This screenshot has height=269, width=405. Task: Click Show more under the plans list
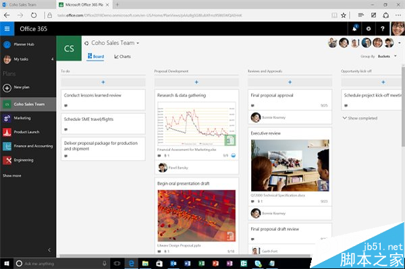click(x=12, y=176)
